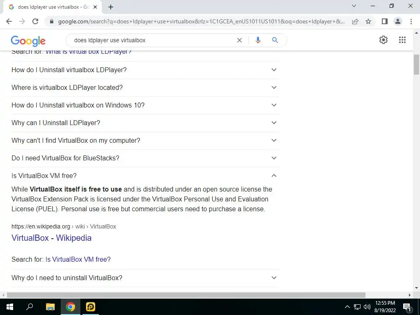Open the taskbar clock and date

[x=385, y=307]
